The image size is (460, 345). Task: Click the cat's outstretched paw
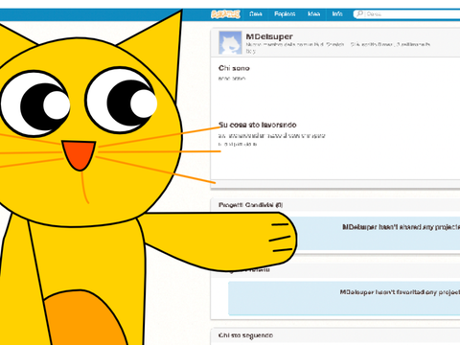pos(278,238)
